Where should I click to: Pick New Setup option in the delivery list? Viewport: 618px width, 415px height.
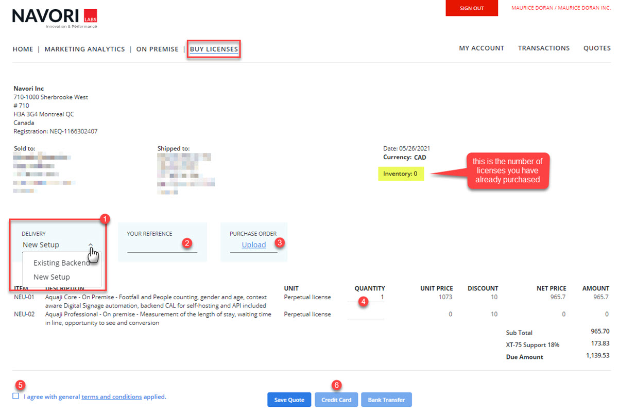click(51, 277)
